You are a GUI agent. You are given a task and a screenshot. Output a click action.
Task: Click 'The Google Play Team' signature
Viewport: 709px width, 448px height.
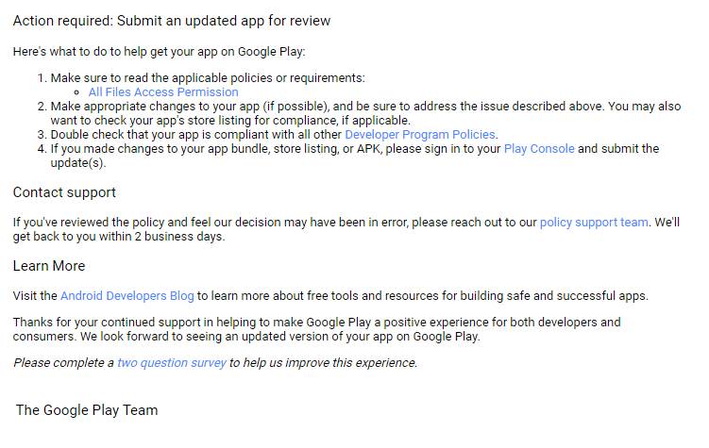tap(87, 410)
